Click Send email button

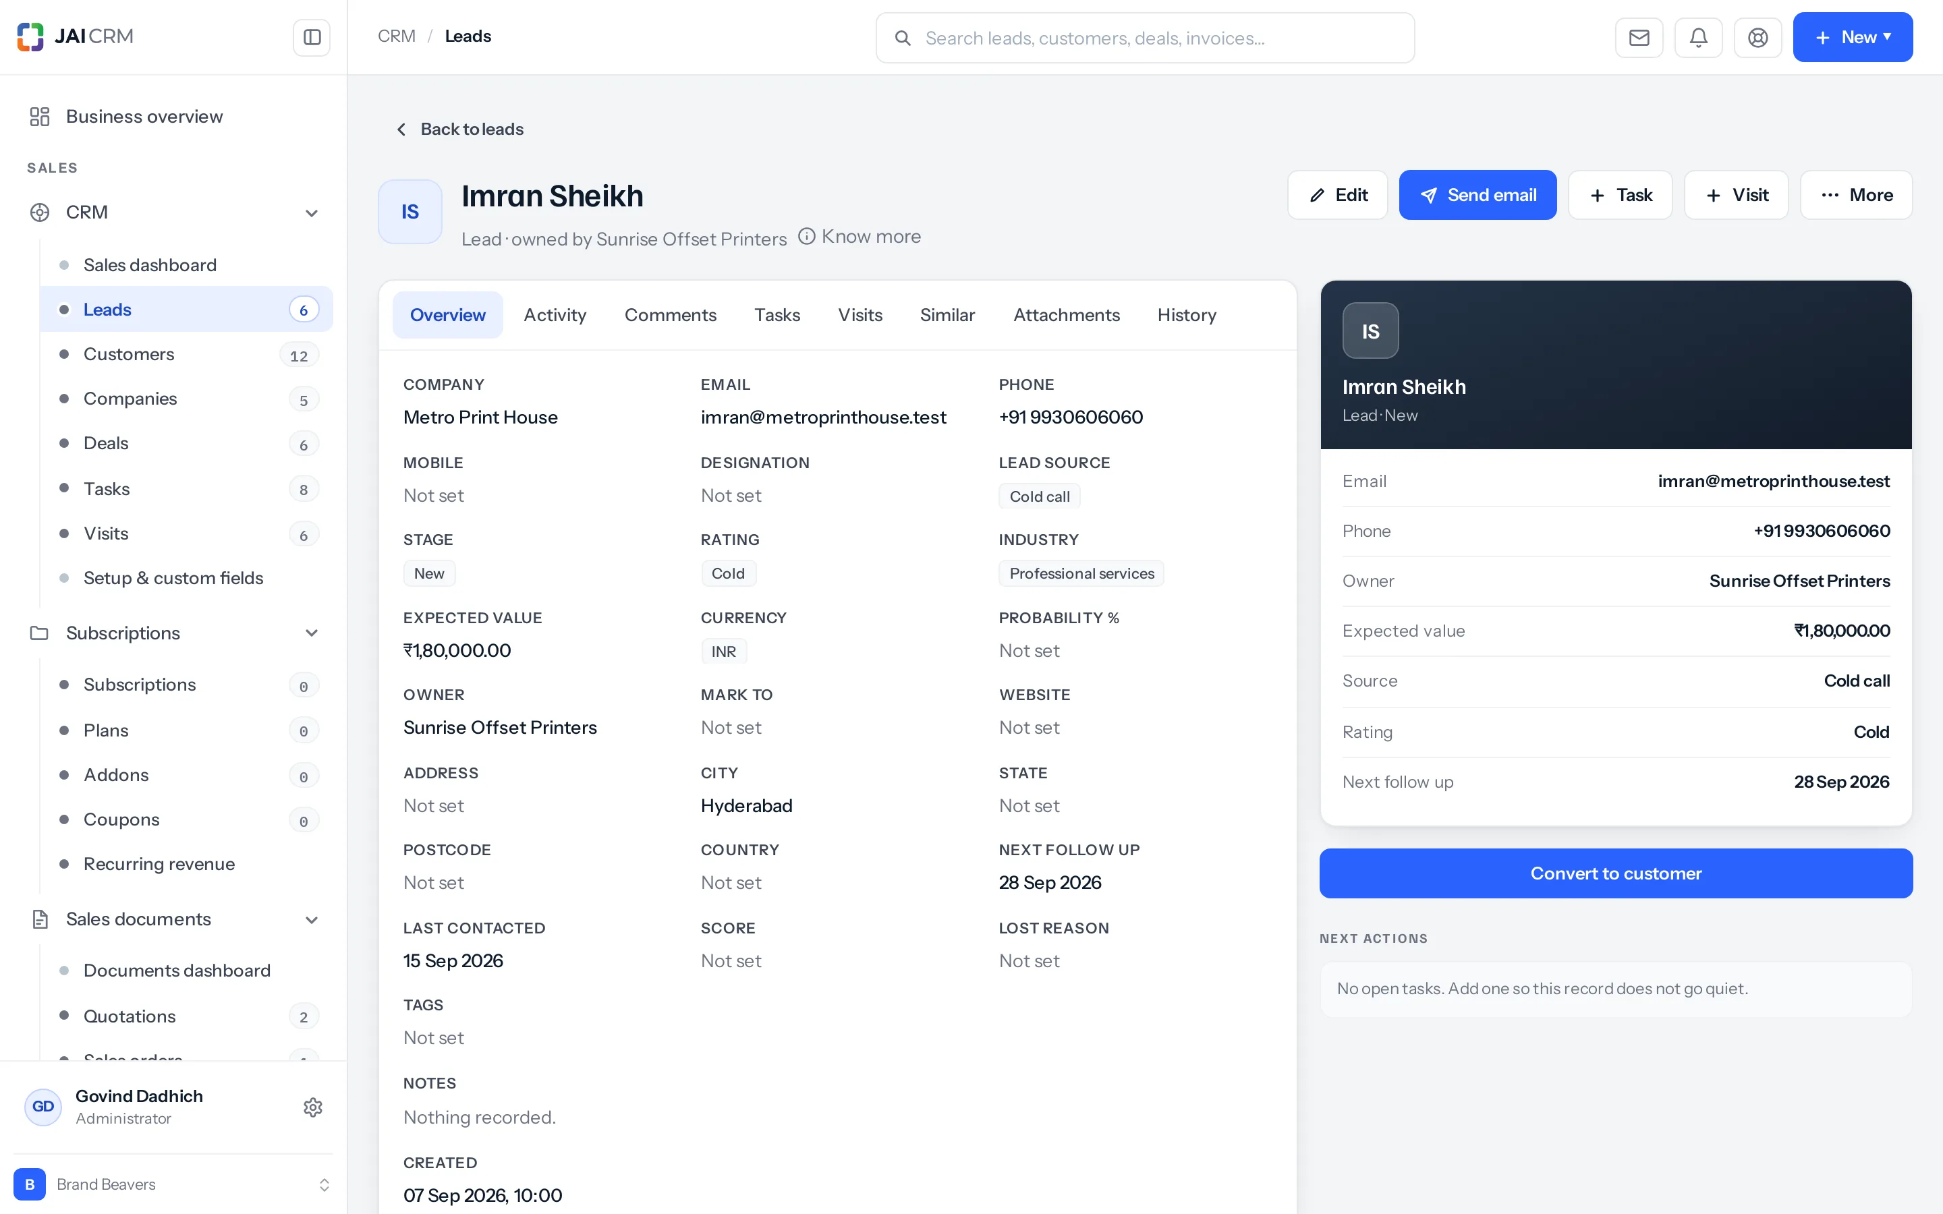[x=1477, y=194]
